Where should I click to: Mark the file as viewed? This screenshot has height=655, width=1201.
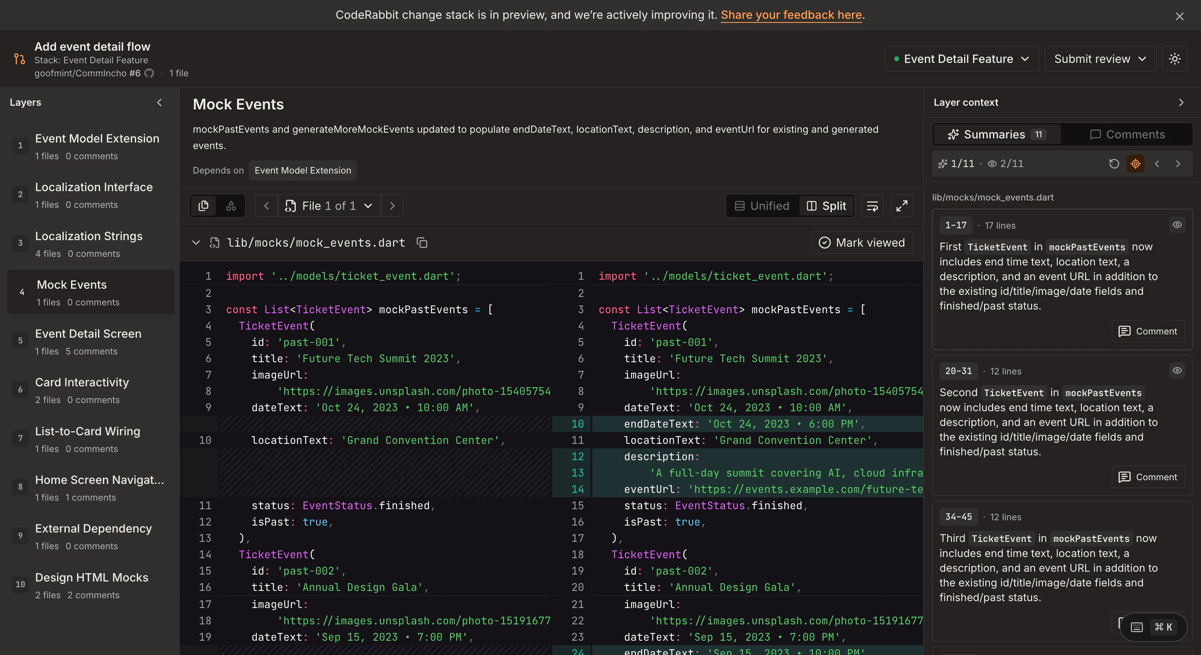(862, 243)
